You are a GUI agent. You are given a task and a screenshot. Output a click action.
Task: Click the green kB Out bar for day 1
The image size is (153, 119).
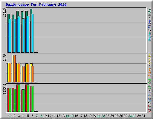(x=10, y=100)
